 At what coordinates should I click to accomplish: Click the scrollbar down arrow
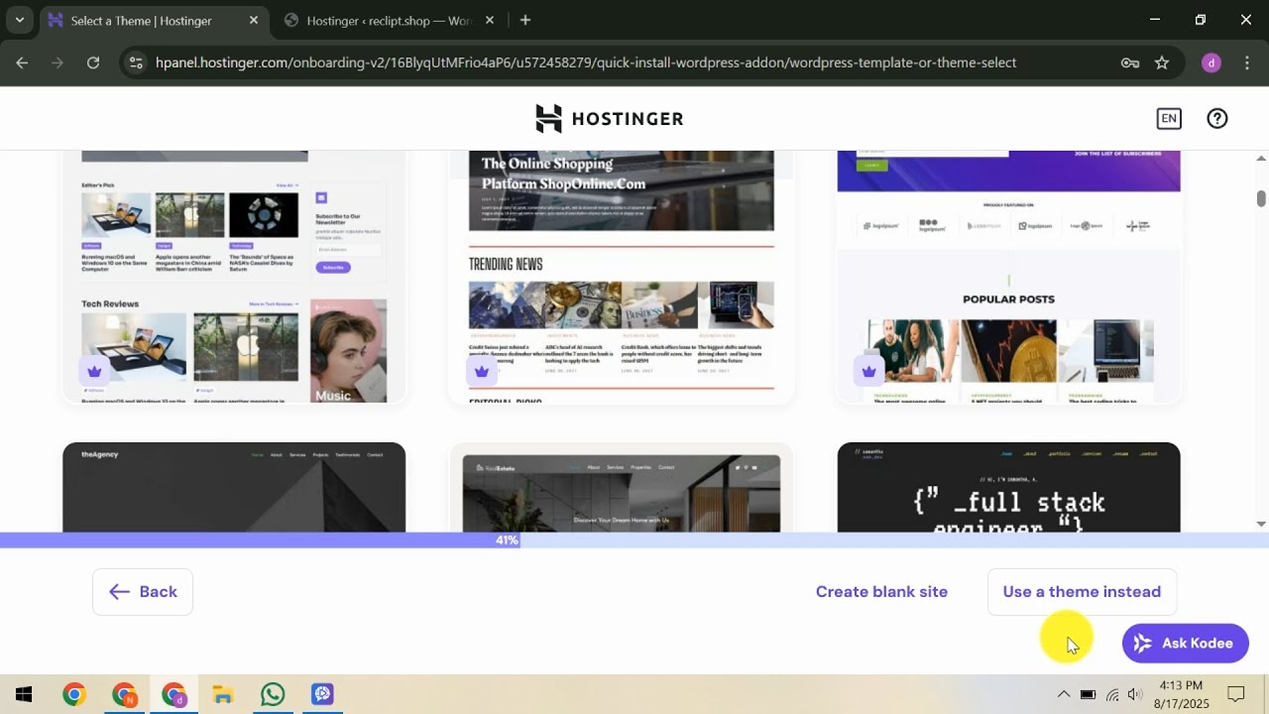pyautogui.click(x=1261, y=524)
